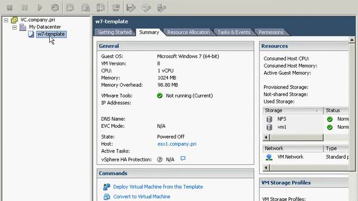Sort by the Storage column header

coord(293,111)
